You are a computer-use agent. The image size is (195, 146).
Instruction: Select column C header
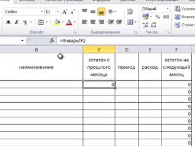tap(99, 50)
